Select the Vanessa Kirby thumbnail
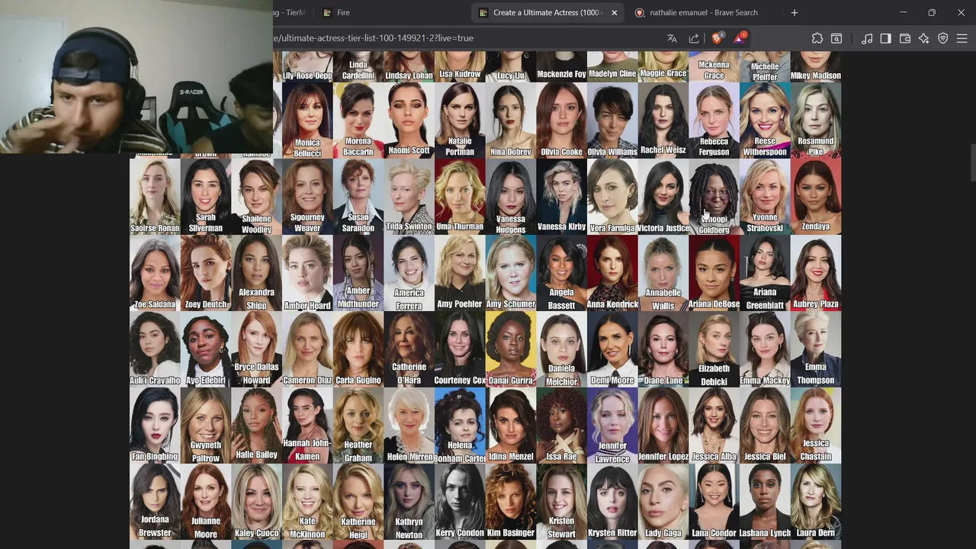Screen dimensions: 976x549 (x=561, y=196)
